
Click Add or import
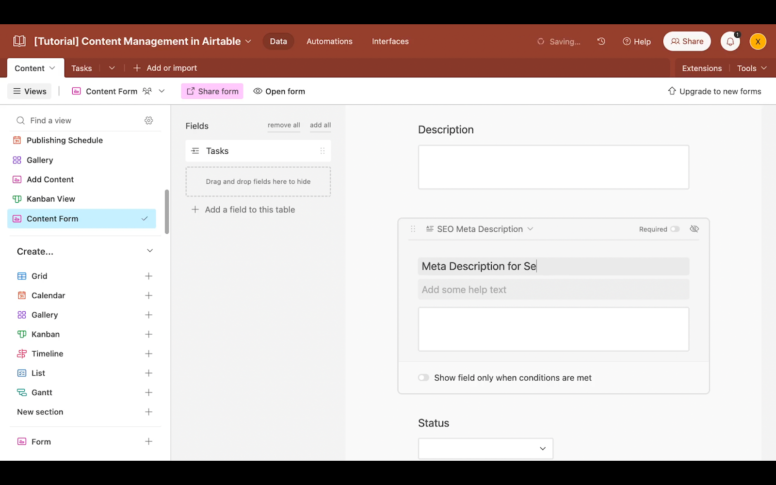tap(165, 68)
